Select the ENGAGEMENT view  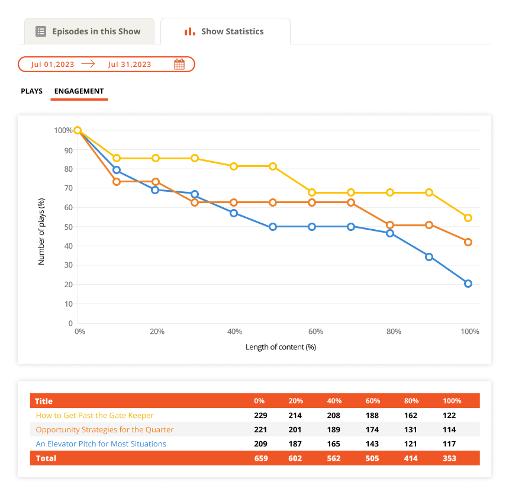pyautogui.click(x=79, y=91)
